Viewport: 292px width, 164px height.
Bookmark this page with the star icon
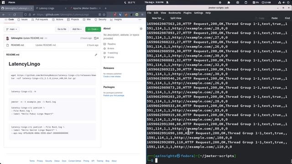(x=104, y=15)
